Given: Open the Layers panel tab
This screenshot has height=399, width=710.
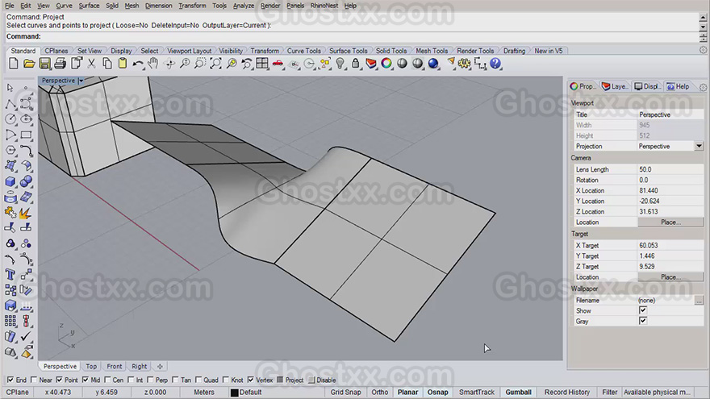Looking at the screenshot, I should 615,86.
